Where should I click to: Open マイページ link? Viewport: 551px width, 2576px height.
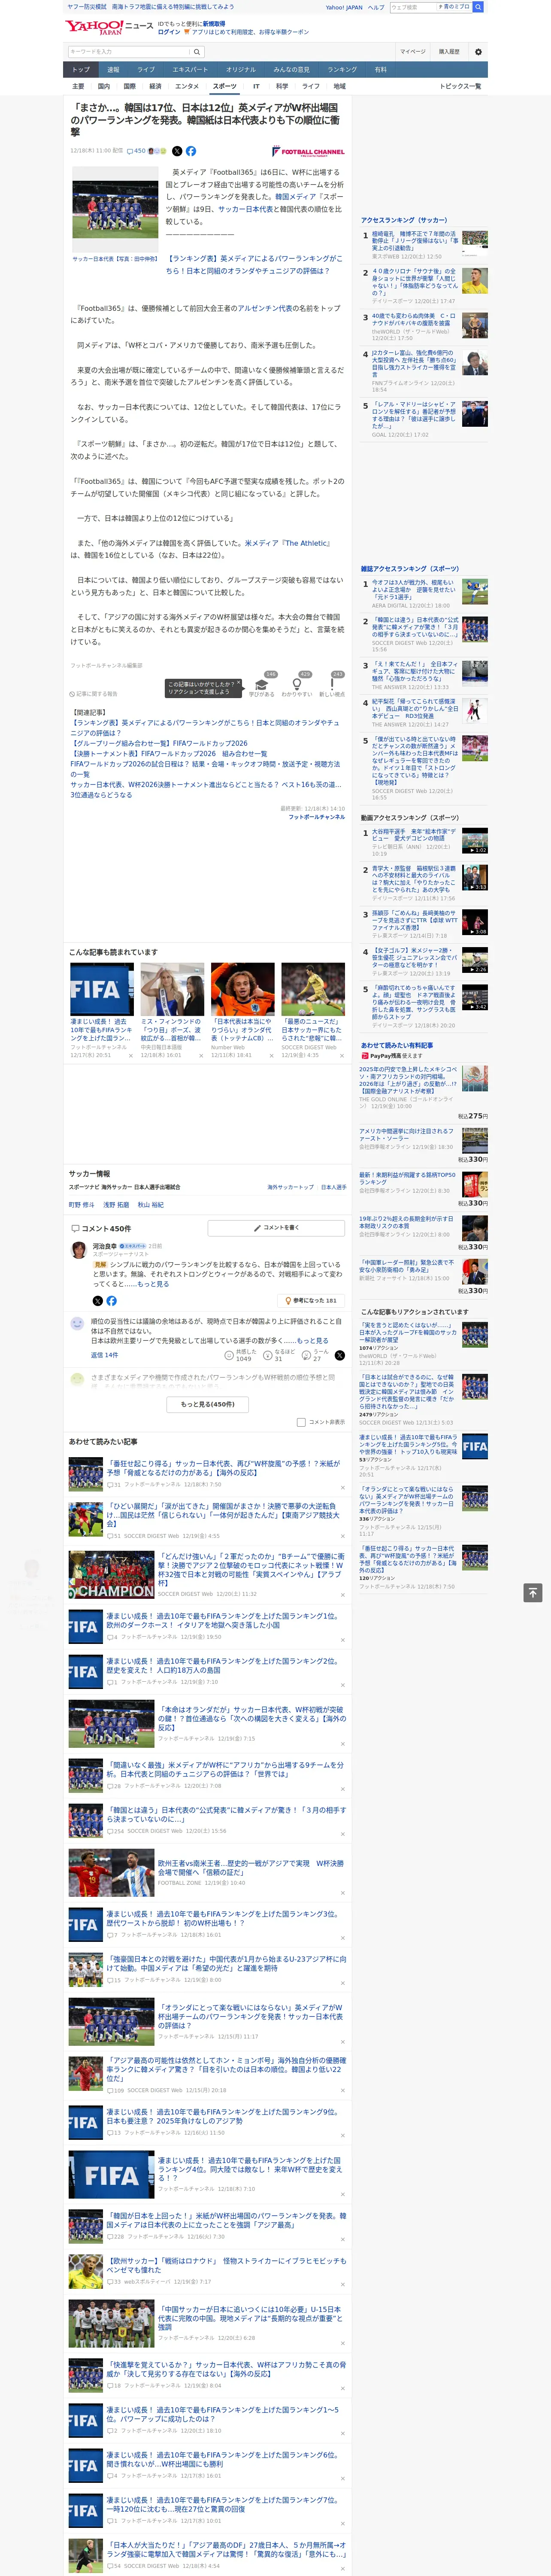click(412, 52)
